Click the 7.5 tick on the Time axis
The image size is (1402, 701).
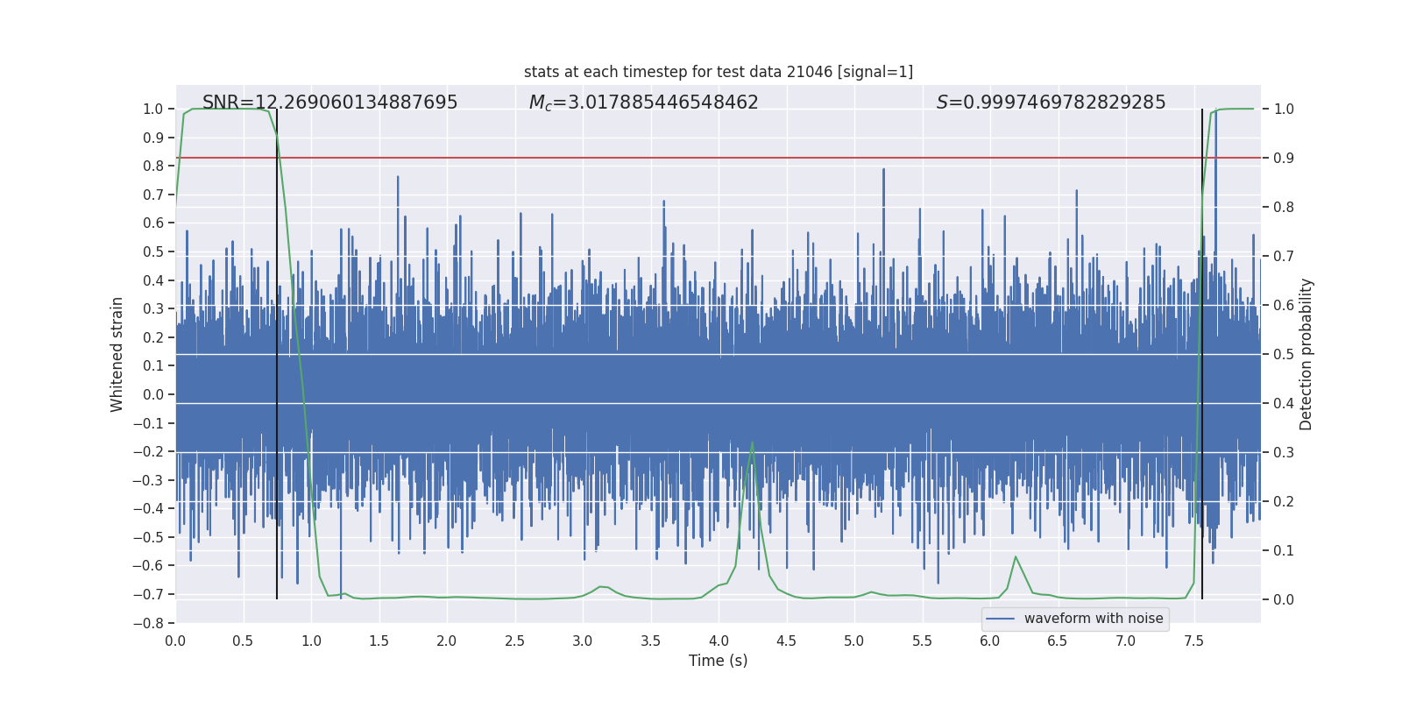click(x=1193, y=641)
